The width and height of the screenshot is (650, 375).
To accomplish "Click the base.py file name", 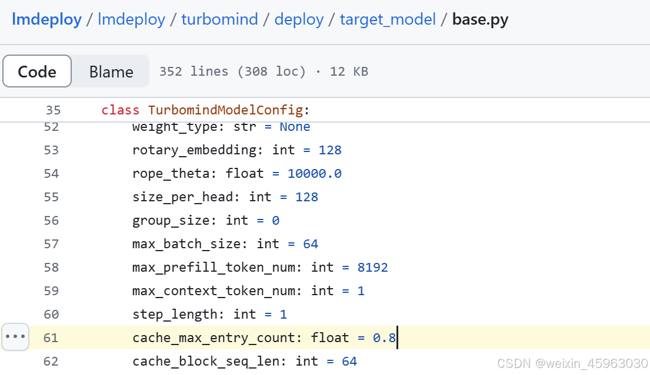I will click(480, 19).
